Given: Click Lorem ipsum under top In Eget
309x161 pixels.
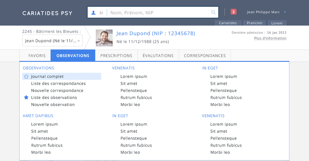Looking at the screenshot, I should coord(224,77).
